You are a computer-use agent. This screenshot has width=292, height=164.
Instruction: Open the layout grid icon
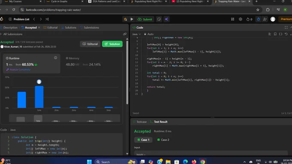233,19
